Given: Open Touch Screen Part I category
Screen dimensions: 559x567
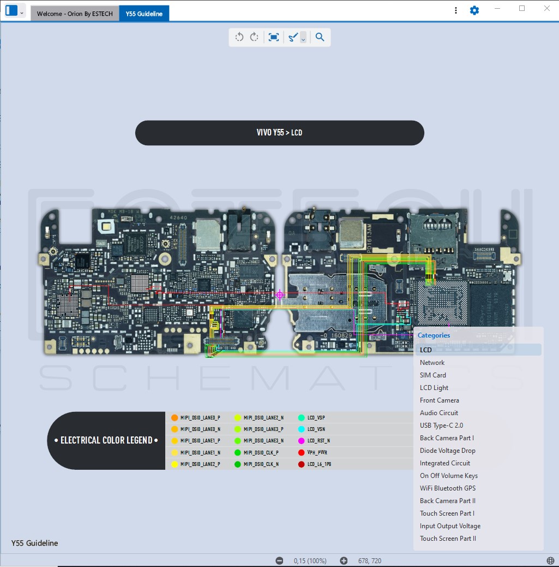Looking at the screenshot, I should pos(478,513).
